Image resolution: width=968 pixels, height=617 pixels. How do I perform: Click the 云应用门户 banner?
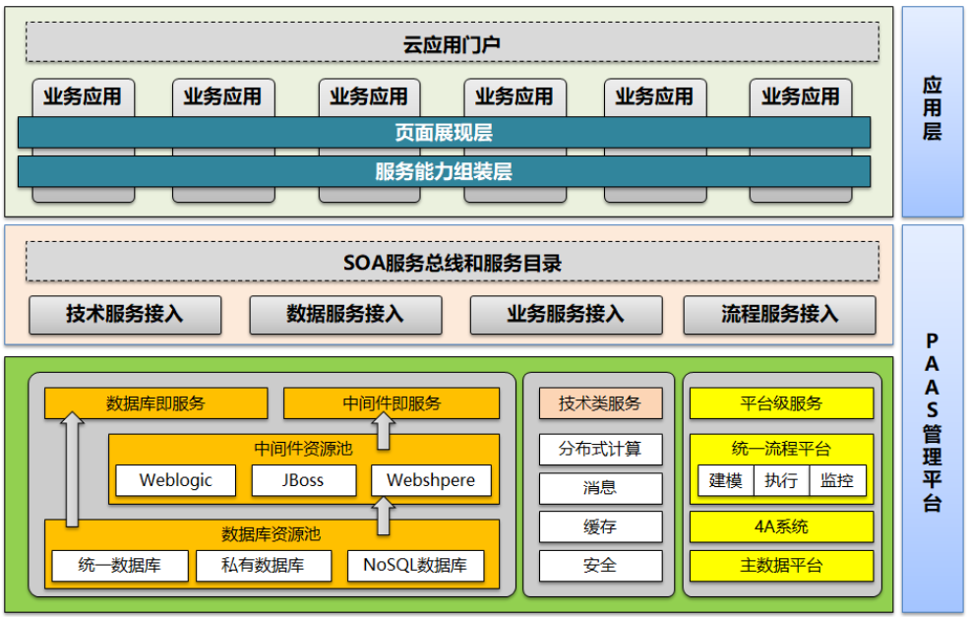453,42
